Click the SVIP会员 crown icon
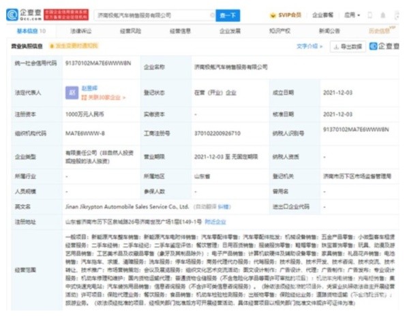This screenshot has height=320, width=409. coord(273,16)
